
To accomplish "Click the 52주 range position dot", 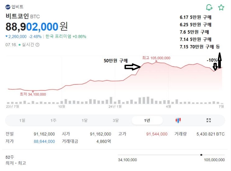I will pyautogui.click(x=201, y=155).
